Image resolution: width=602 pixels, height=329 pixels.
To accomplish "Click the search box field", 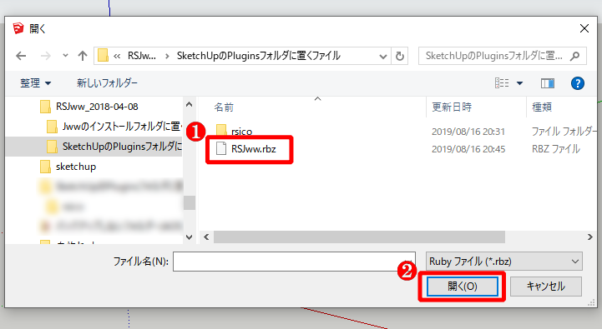I will 502,56.
